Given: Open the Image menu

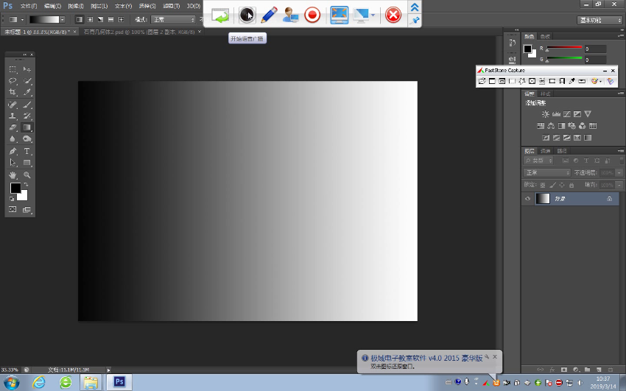Looking at the screenshot, I should [x=76, y=6].
